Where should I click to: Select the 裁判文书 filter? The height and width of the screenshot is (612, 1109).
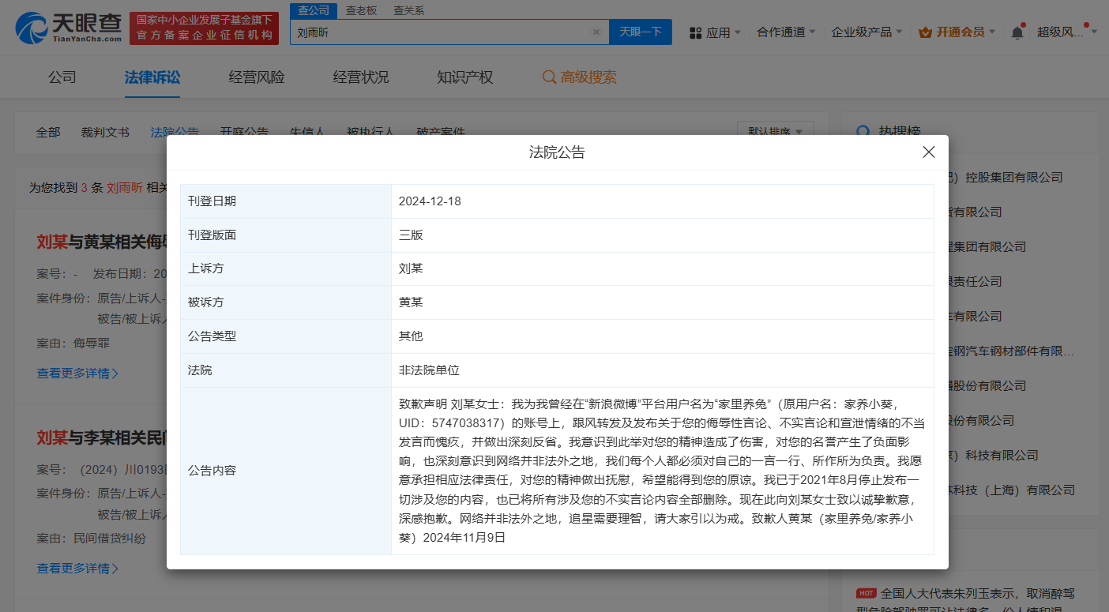click(x=105, y=133)
